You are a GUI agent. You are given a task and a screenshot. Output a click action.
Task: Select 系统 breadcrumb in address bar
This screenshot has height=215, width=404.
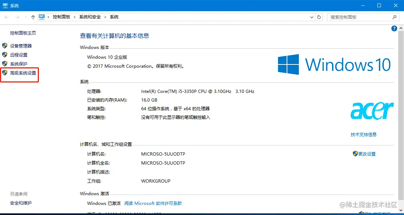click(114, 17)
